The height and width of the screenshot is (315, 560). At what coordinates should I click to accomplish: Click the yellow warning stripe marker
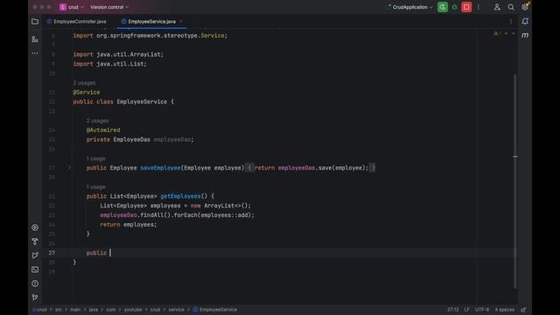point(515,157)
